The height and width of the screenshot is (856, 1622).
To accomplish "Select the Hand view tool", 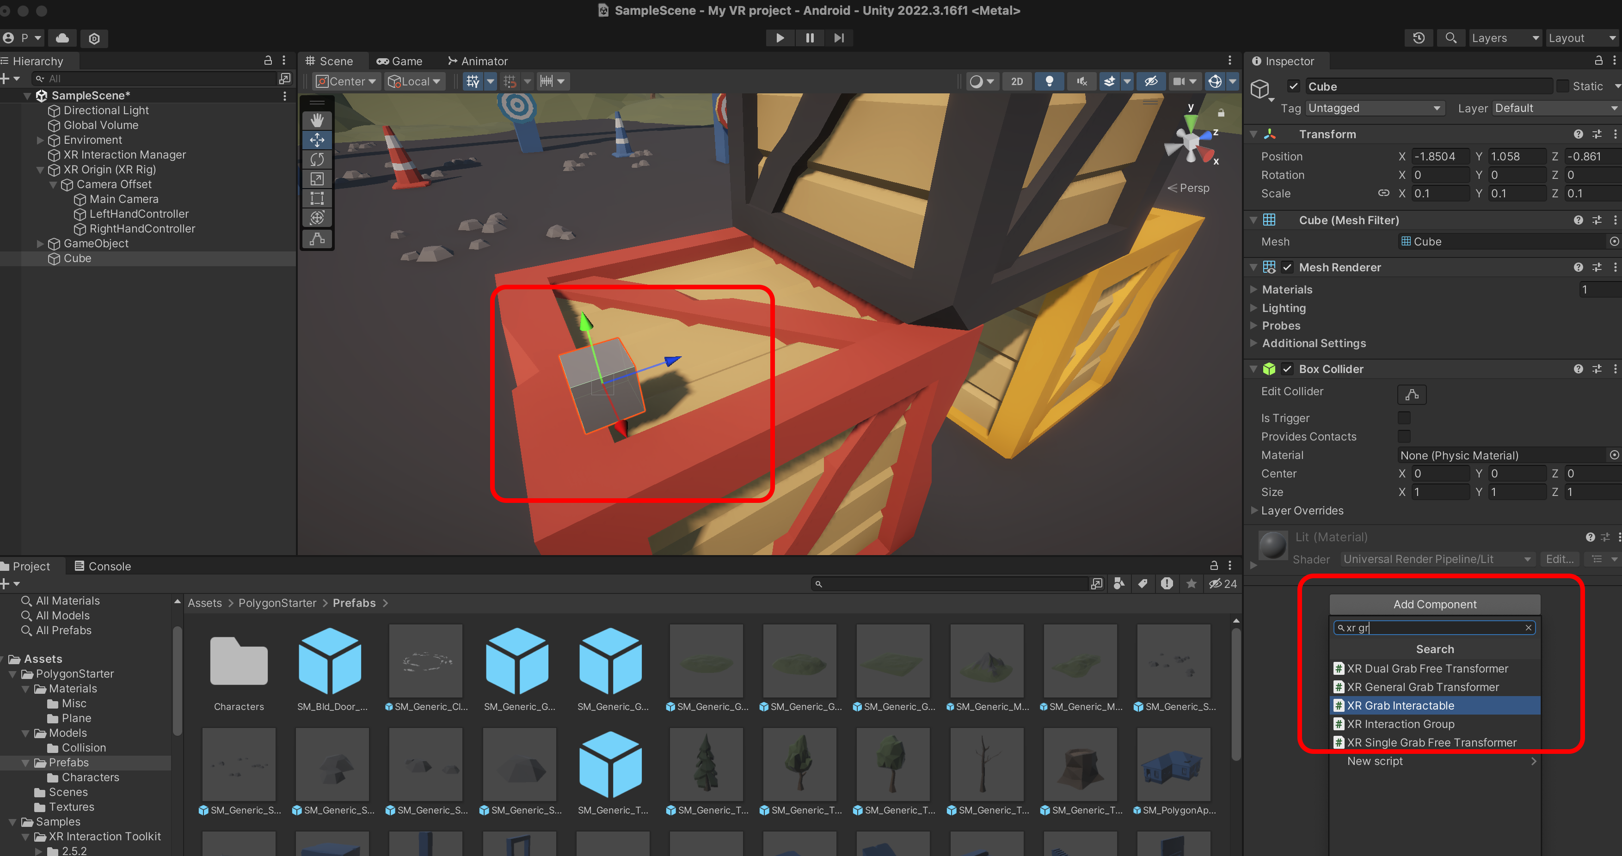I will coord(317,120).
